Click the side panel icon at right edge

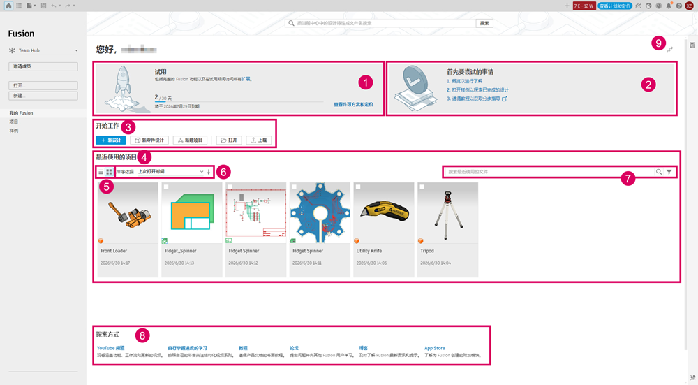point(692,45)
